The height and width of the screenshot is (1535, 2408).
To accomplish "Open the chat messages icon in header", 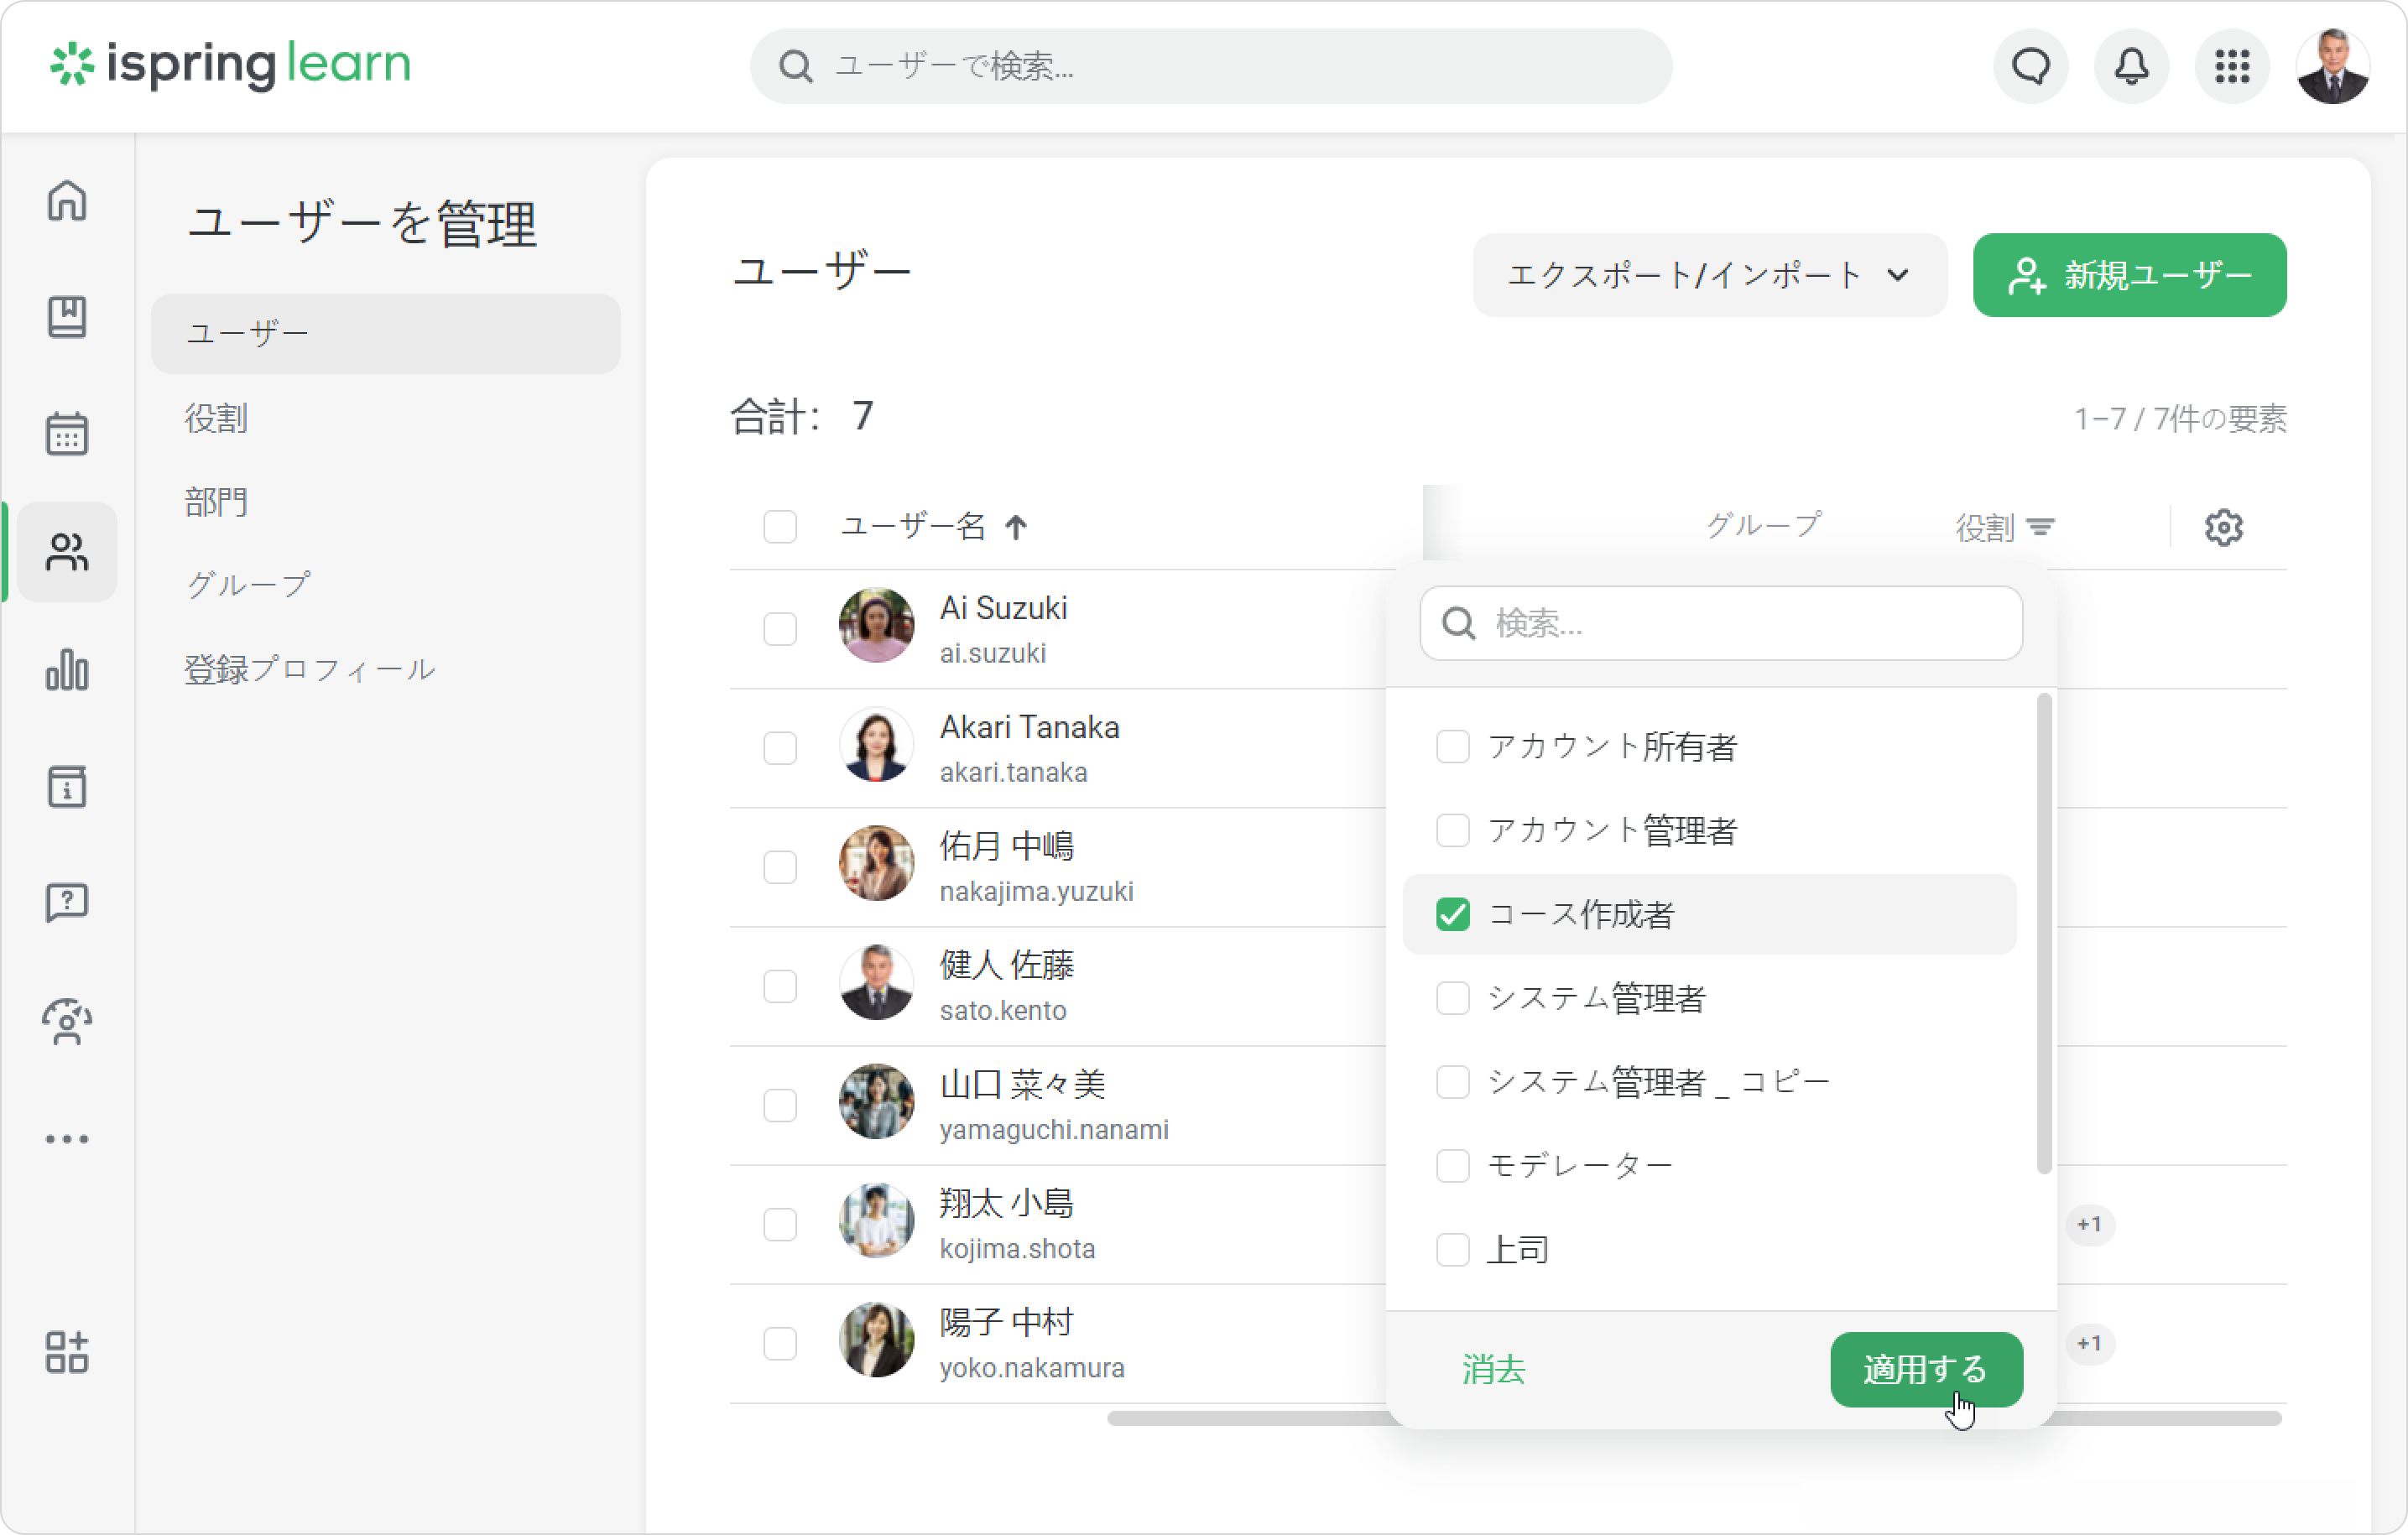I will pyautogui.click(x=2030, y=66).
